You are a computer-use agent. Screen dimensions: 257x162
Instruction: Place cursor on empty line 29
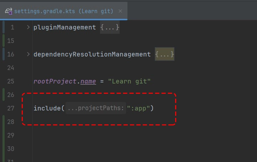107,135
